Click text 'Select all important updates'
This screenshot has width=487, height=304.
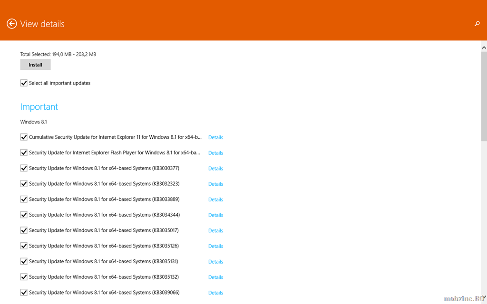pos(59,83)
